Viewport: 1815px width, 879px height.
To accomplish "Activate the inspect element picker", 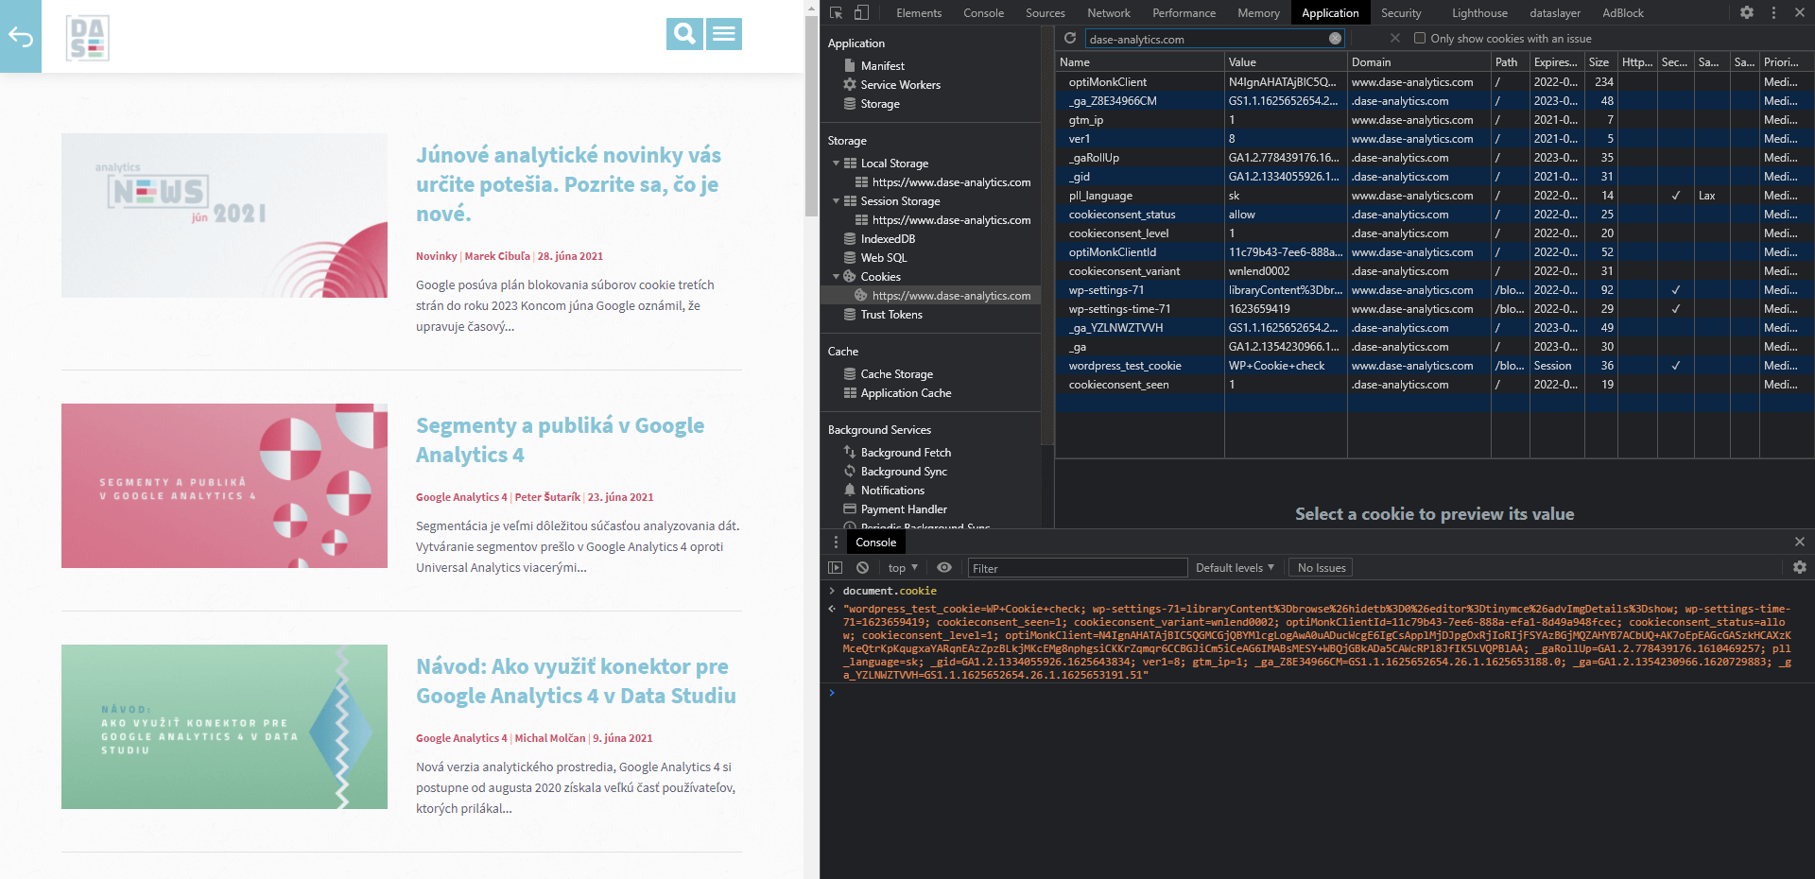I will coord(836,12).
